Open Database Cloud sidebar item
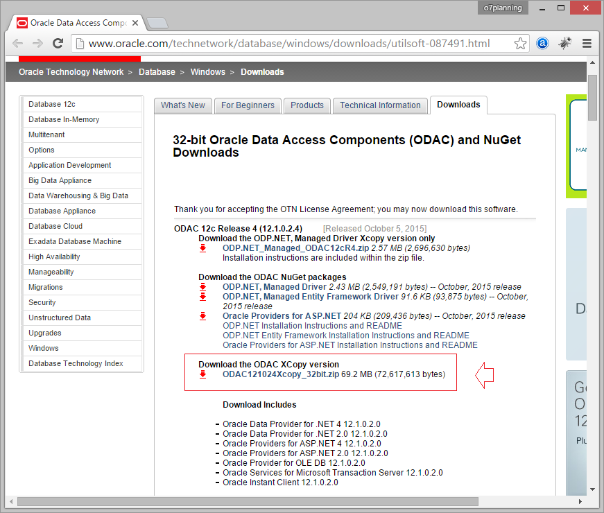The image size is (604, 513). click(x=82, y=227)
